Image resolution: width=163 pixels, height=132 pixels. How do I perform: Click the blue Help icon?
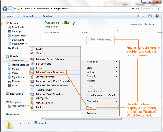click(157, 16)
